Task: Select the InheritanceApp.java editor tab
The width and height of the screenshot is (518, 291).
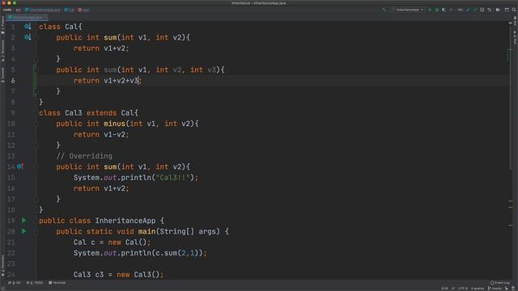Action: tap(27, 17)
